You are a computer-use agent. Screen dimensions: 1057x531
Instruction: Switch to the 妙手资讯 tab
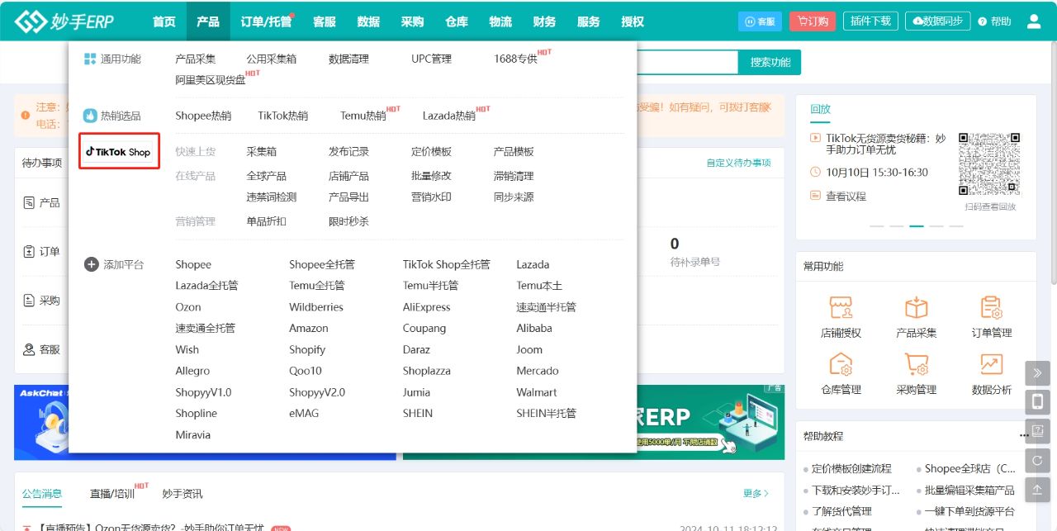coord(182,494)
